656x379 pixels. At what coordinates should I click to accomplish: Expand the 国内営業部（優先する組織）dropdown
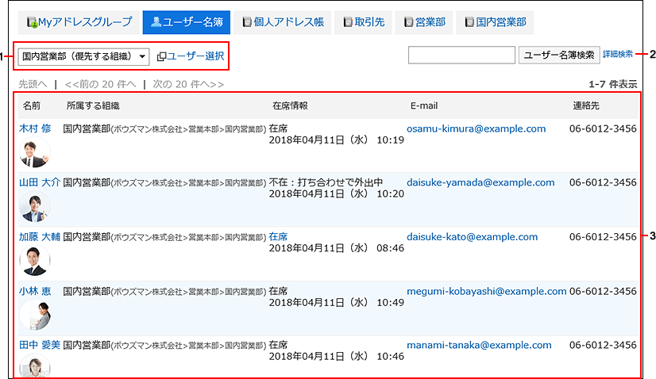83,56
